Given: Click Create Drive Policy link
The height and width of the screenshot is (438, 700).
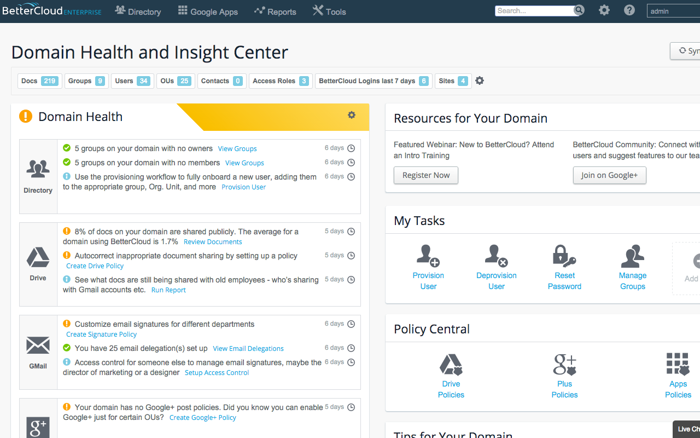Looking at the screenshot, I should pyautogui.click(x=95, y=266).
